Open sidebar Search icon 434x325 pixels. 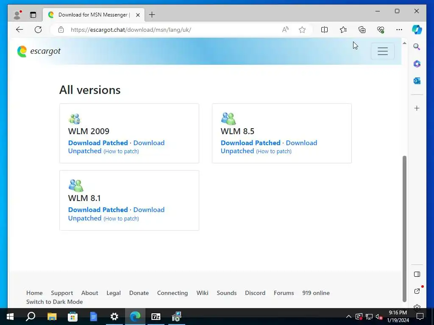point(417,47)
